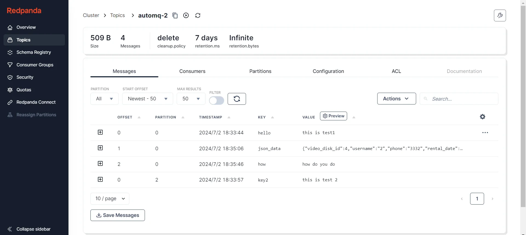Open the Actions dropdown menu
Image resolution: width=526 pixels, height=235 pixels.
pyautogui.click(x=396, y=99)
